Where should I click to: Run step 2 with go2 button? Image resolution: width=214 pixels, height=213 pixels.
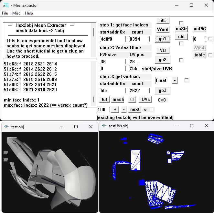point(162,60)
